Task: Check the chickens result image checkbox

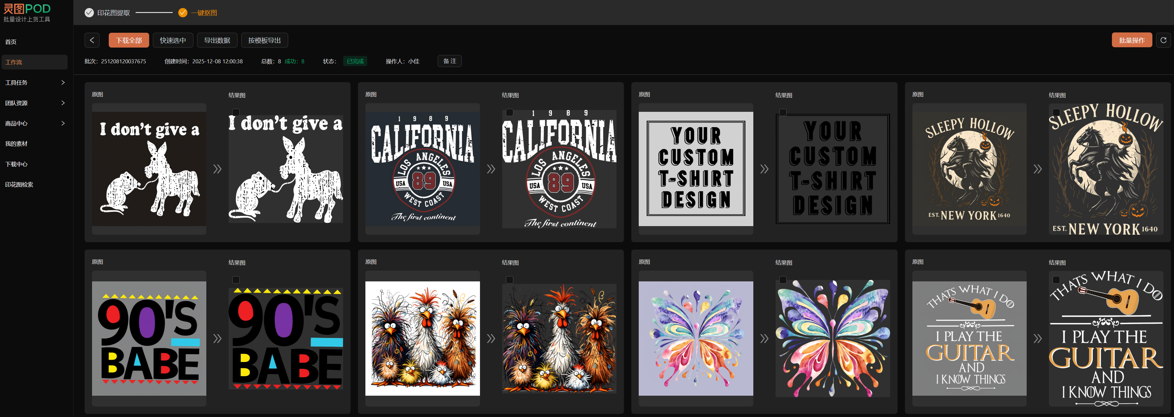Action: pyautogui.click(x=510, y=280)
